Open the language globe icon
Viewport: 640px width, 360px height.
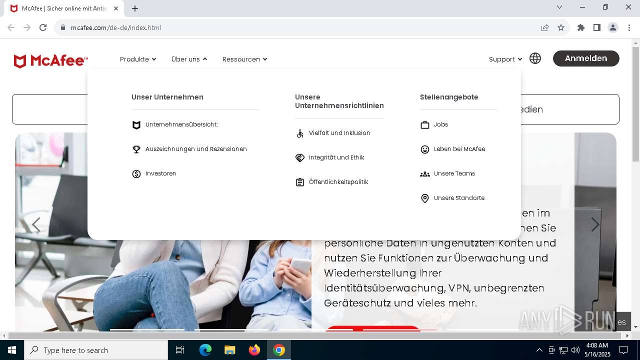tap(535, 58)
